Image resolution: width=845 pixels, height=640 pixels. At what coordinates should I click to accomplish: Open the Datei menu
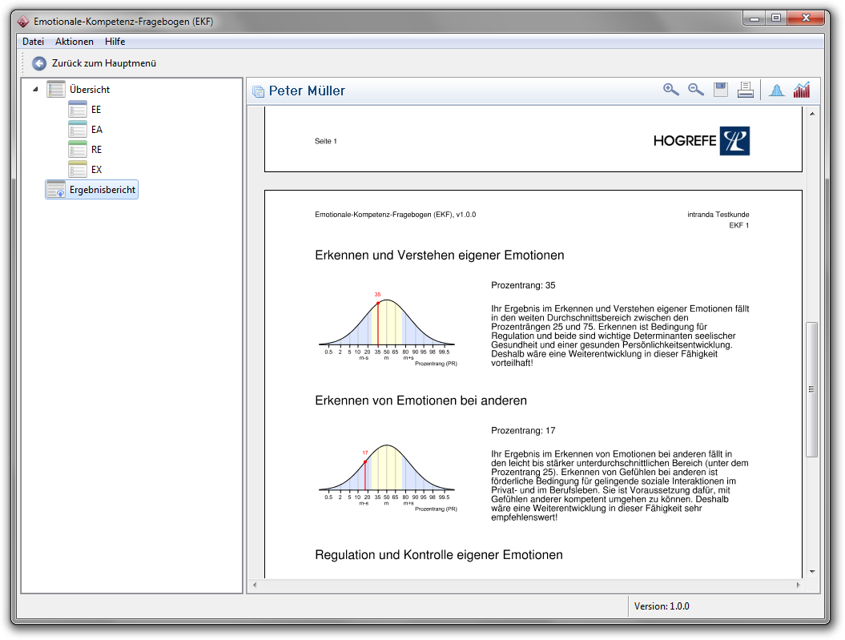click(34, 42)
